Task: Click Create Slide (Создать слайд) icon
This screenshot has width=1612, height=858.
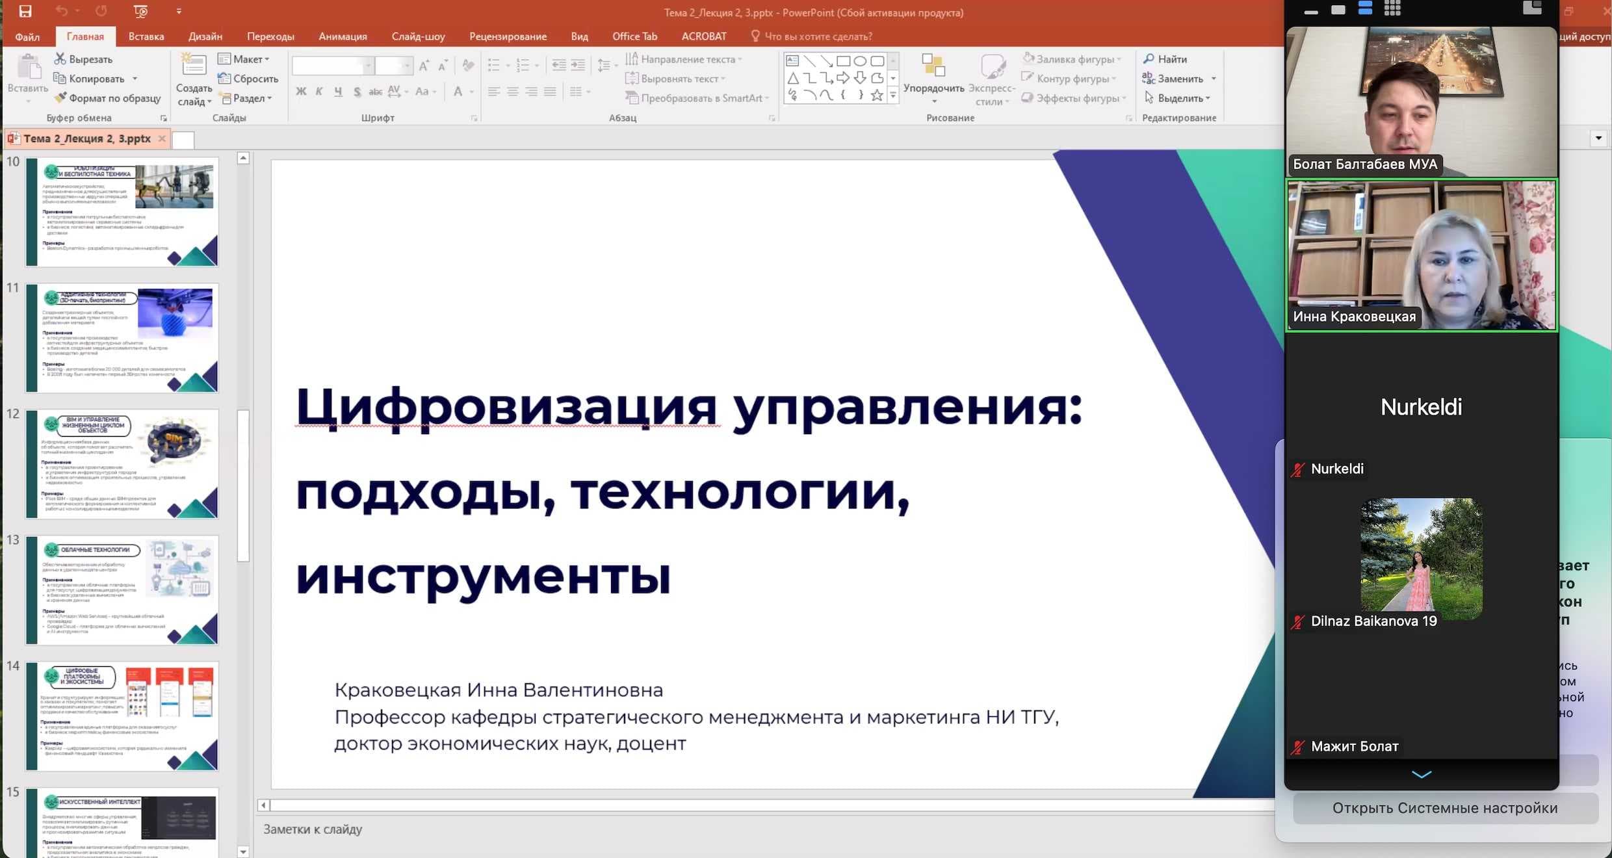Action: pyautogui.click(x=194, y=65)
